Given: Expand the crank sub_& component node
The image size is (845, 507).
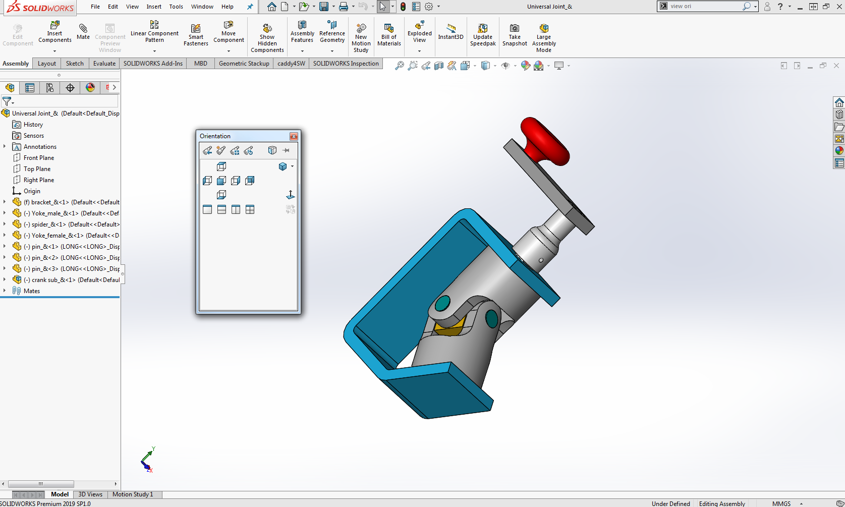Looking at the screenshot, I should coord(5,279).
